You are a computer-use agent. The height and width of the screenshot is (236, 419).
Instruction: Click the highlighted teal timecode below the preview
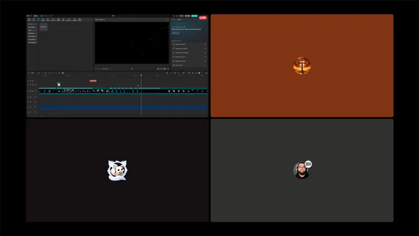(98, 68)
